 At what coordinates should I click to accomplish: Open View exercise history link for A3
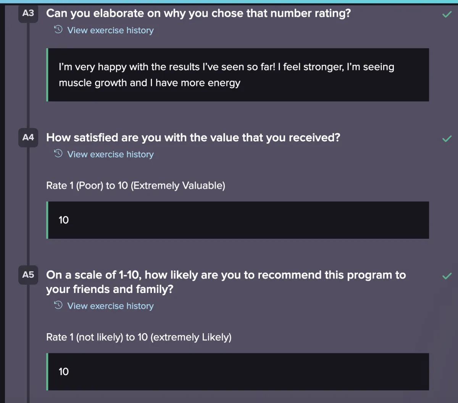[110, 30]
